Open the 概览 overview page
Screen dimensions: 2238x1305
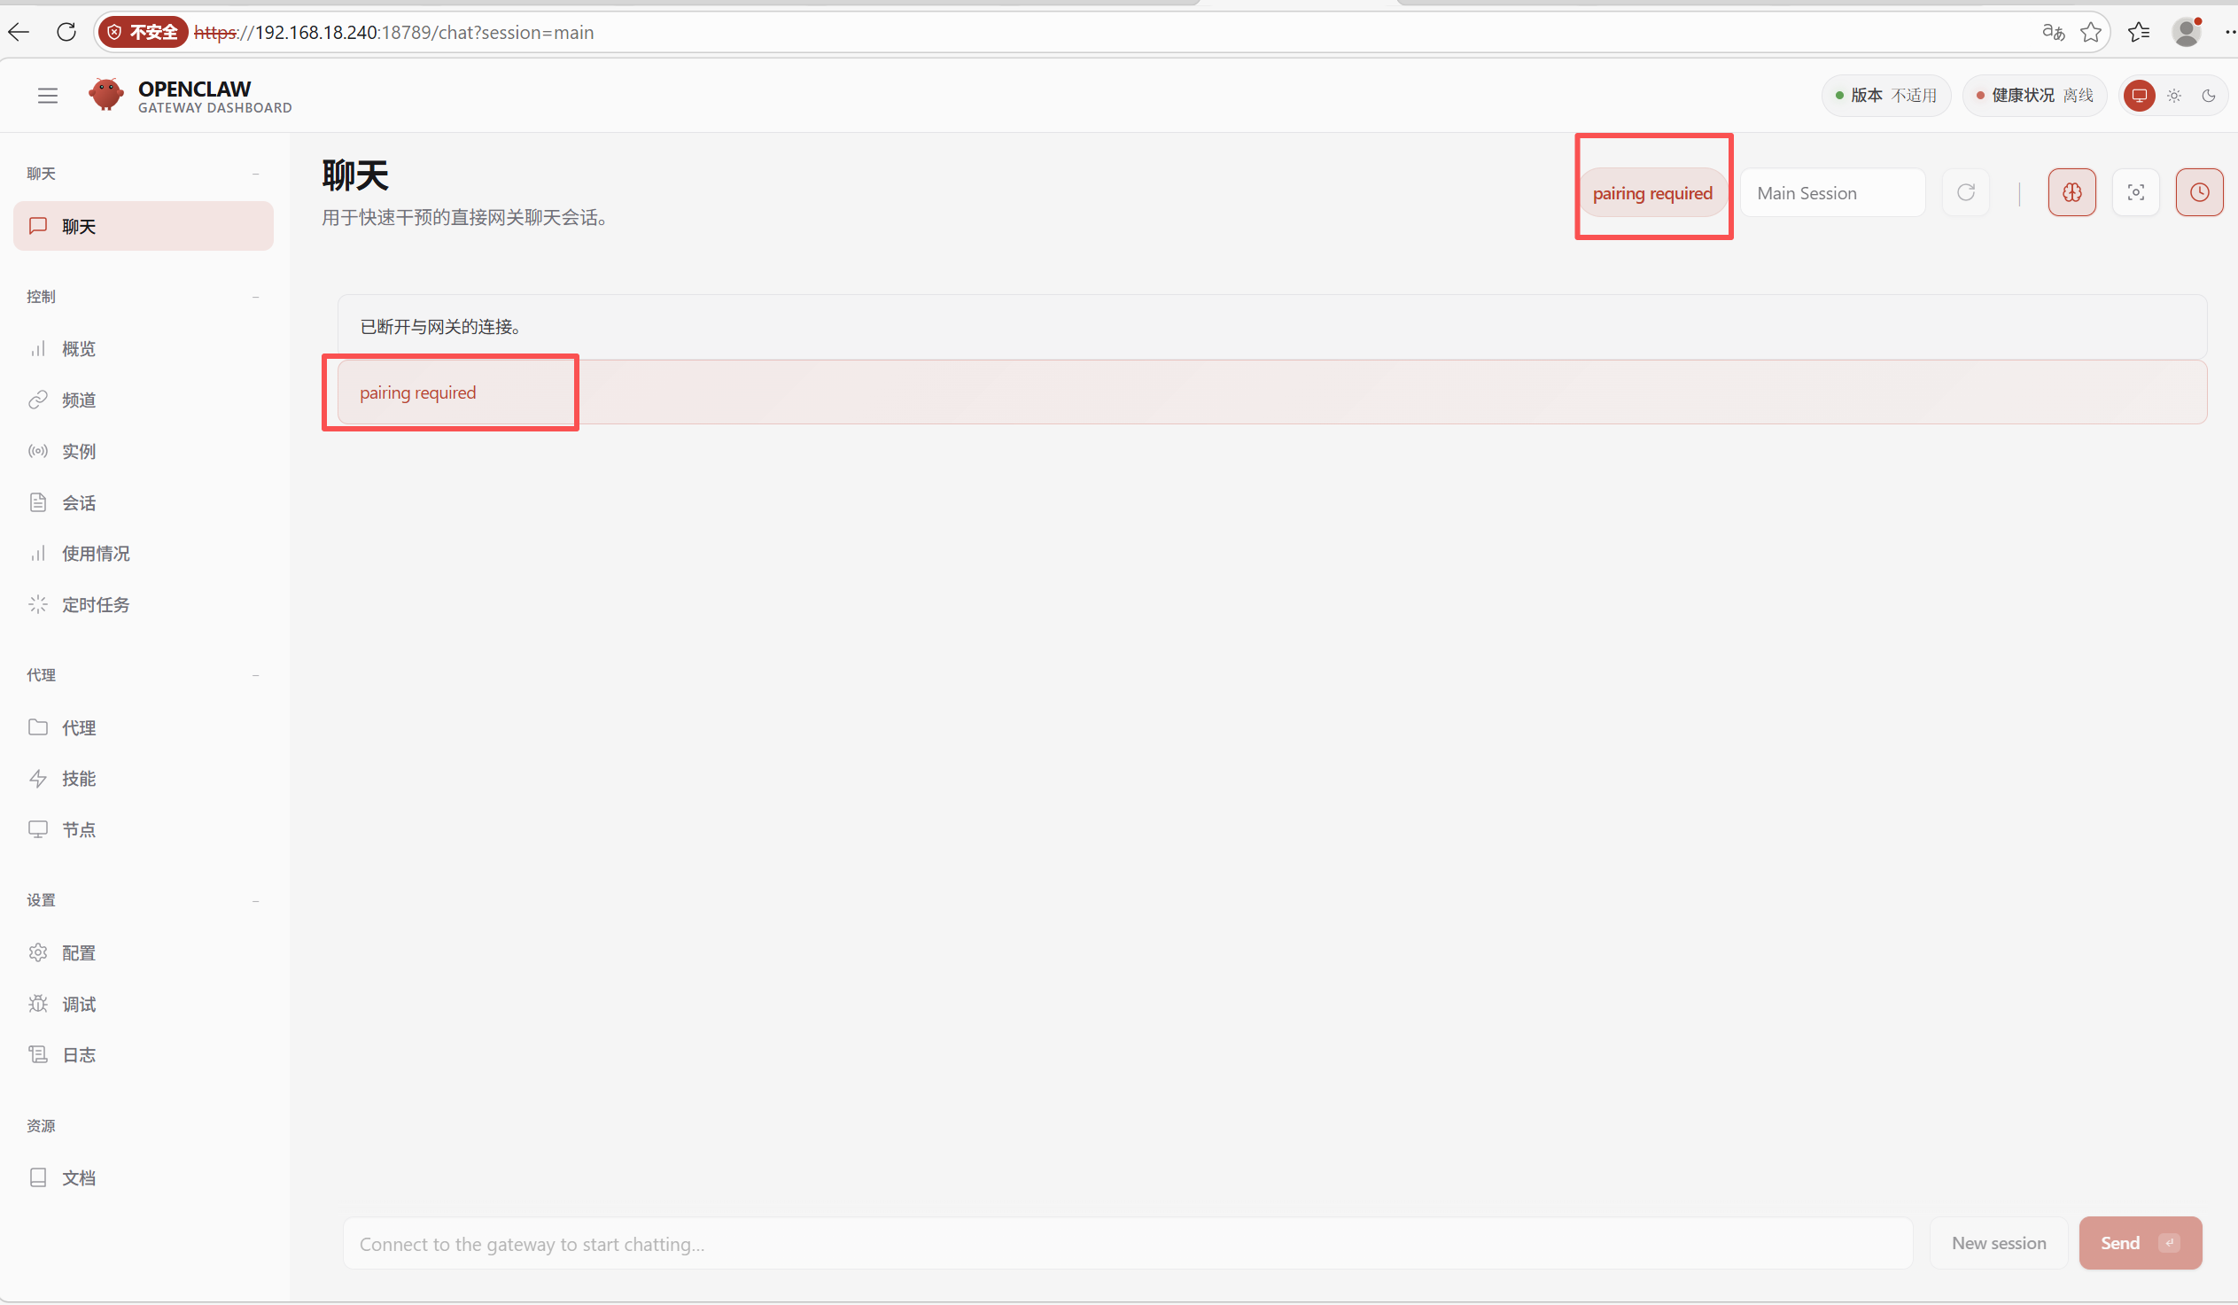point(78,349)
